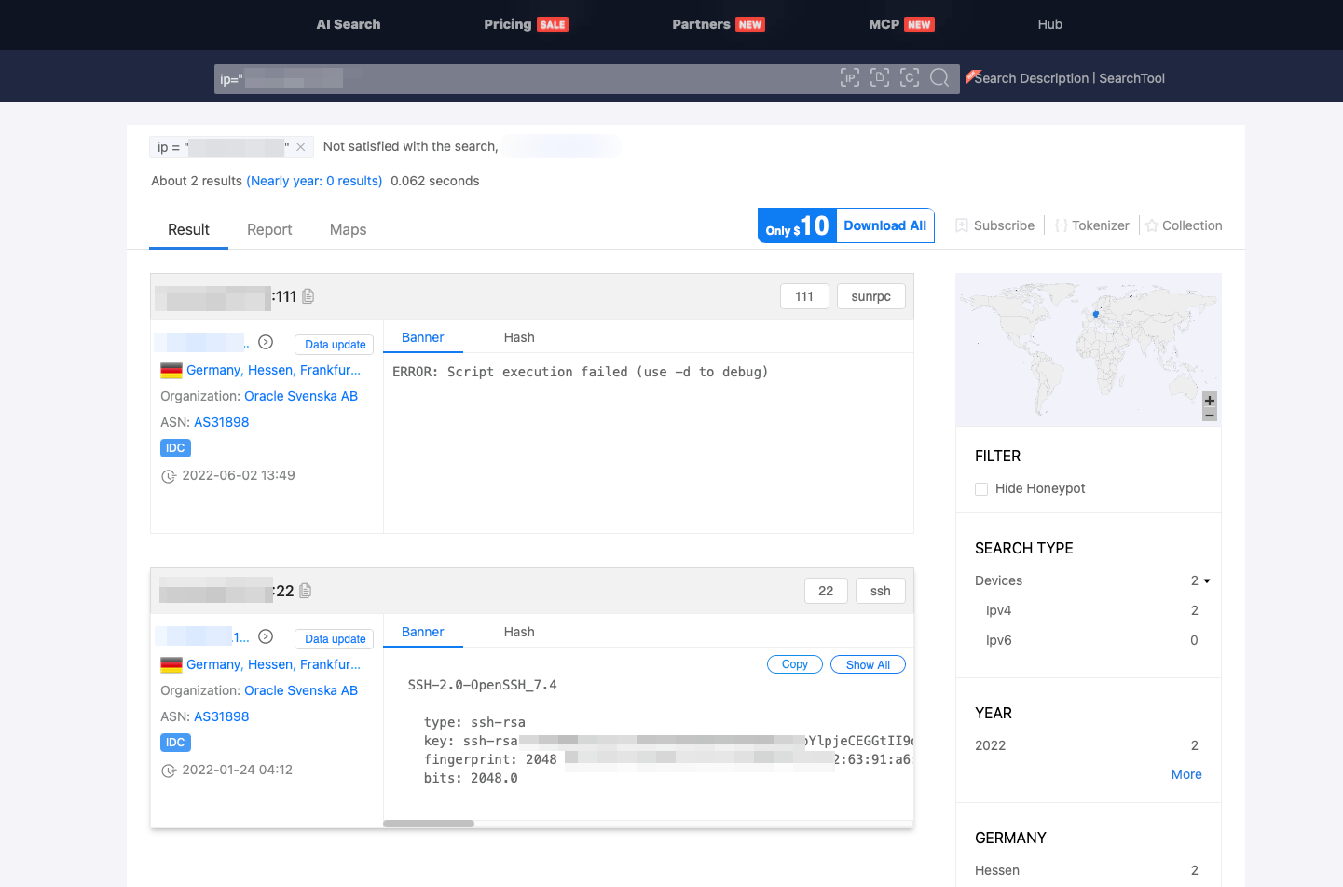Click the certificate search icon labeled C
This screenshot has height=887, width=1343.
[910, 78]
